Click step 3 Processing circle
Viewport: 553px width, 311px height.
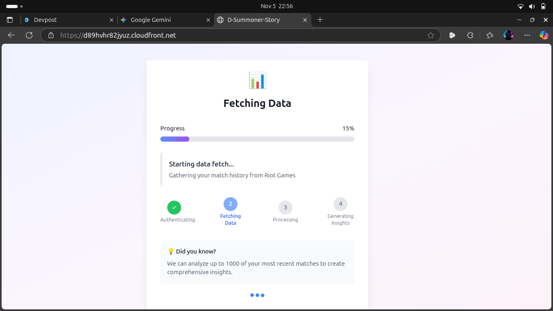click(285, 207)
